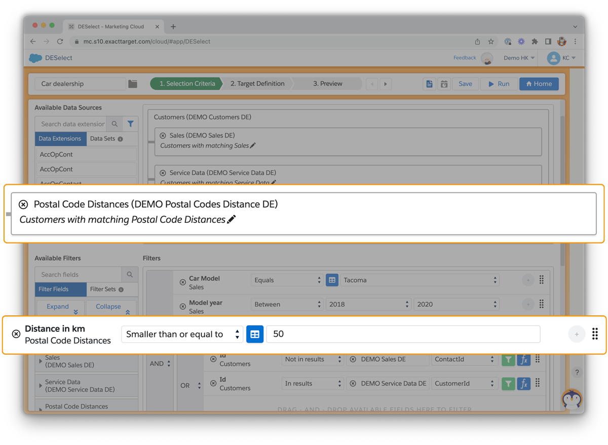The height and width of the screenshot is (445, 608).
Task: Click the blue filter funnel icon near search
Action: [130, 124]
